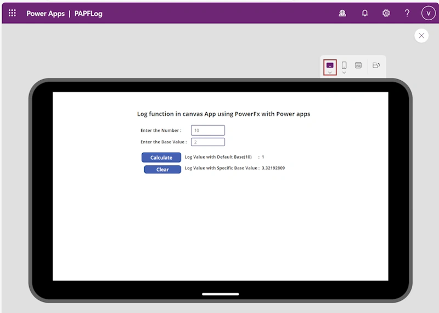This screenshot has height=313, width=439.
Task: Click the Clear button
Action: click(x=162, y=169)
